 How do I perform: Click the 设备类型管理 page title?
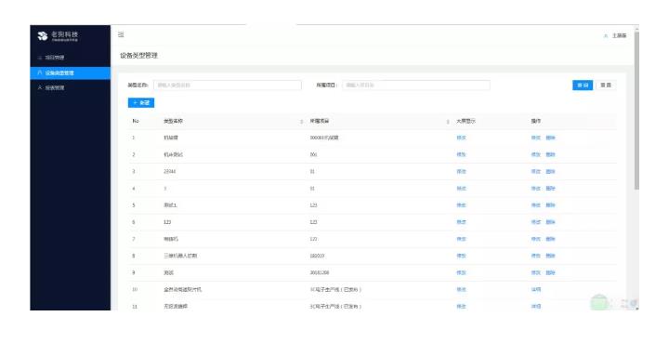138,56
